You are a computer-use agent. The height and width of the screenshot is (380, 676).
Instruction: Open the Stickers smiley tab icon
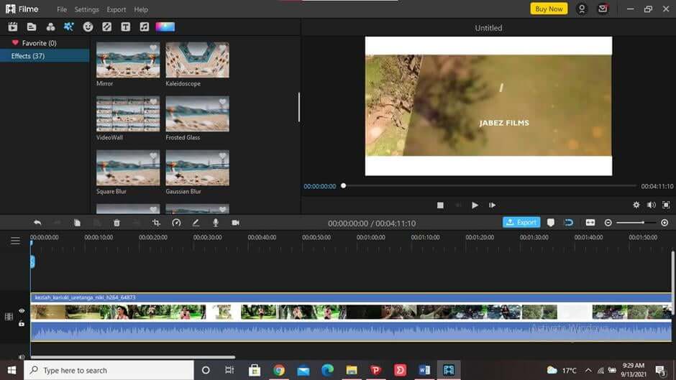88,27
